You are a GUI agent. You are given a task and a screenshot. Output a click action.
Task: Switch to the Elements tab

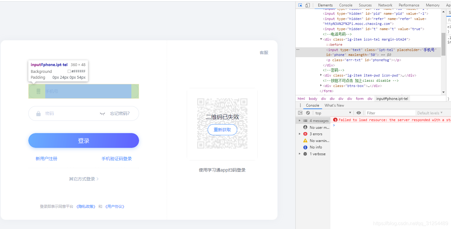coord(325,5)
